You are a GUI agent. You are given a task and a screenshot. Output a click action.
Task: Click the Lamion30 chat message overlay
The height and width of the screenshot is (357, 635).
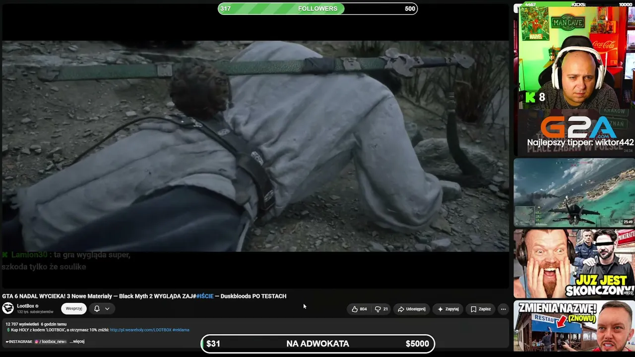tap(66, 261)
